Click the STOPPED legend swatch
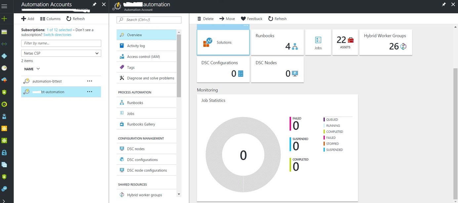 pos(324,144)
